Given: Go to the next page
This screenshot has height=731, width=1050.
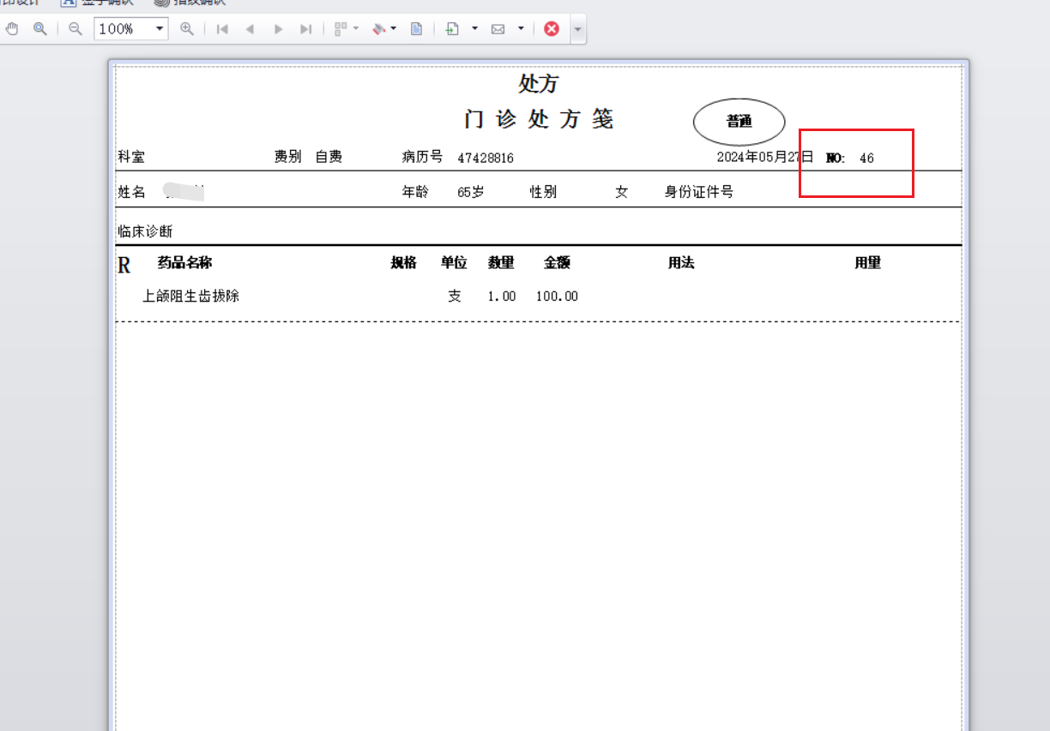Looking at the screenshot, I should point(278,29).
